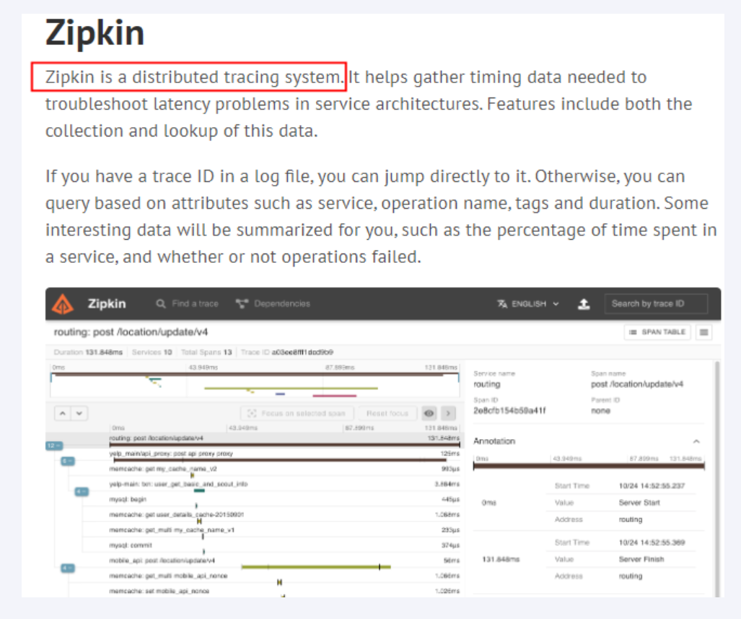This screenshot has width=741, height=619.
Task: Open the ENGLISH language dropdown
Action: [528, 304]
